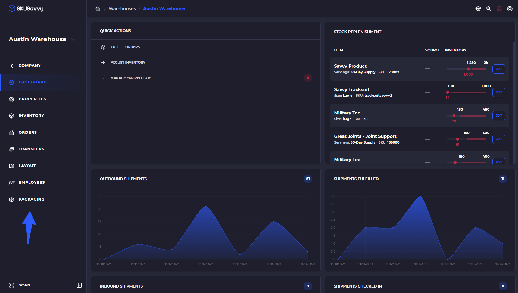Open the Layout menu item
This screenshot has width=518, height=293.
coord(43,166)
